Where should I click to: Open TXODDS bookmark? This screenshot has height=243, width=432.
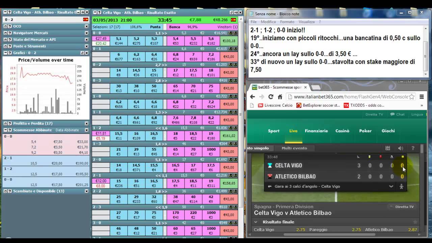[x=364, y=105]
